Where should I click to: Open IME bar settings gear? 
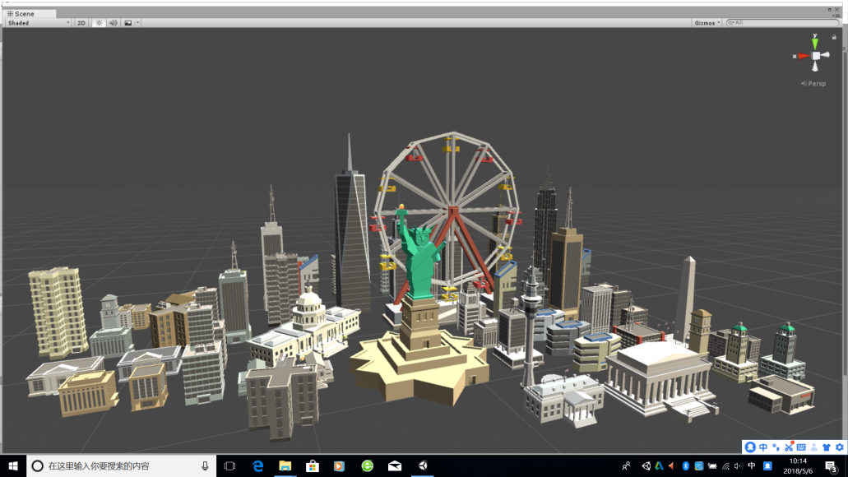coord(839,447)
